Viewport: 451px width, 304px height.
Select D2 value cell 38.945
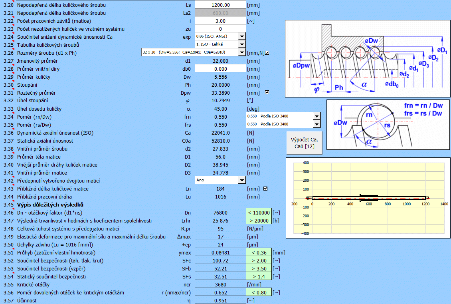pyautogui.click(x=221, y=165)
